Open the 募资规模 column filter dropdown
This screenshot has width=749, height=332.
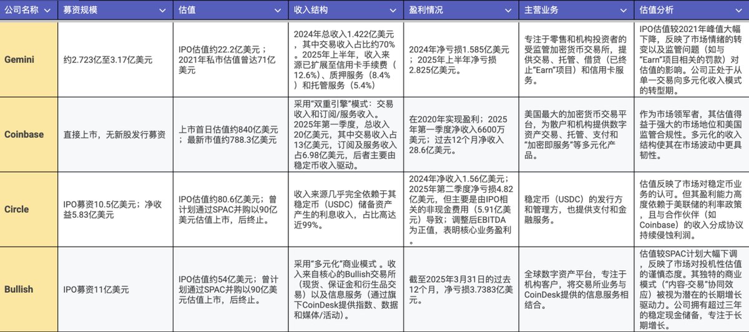click(162, 11)
